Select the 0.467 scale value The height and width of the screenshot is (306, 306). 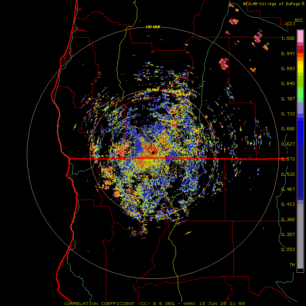point(288,189)
